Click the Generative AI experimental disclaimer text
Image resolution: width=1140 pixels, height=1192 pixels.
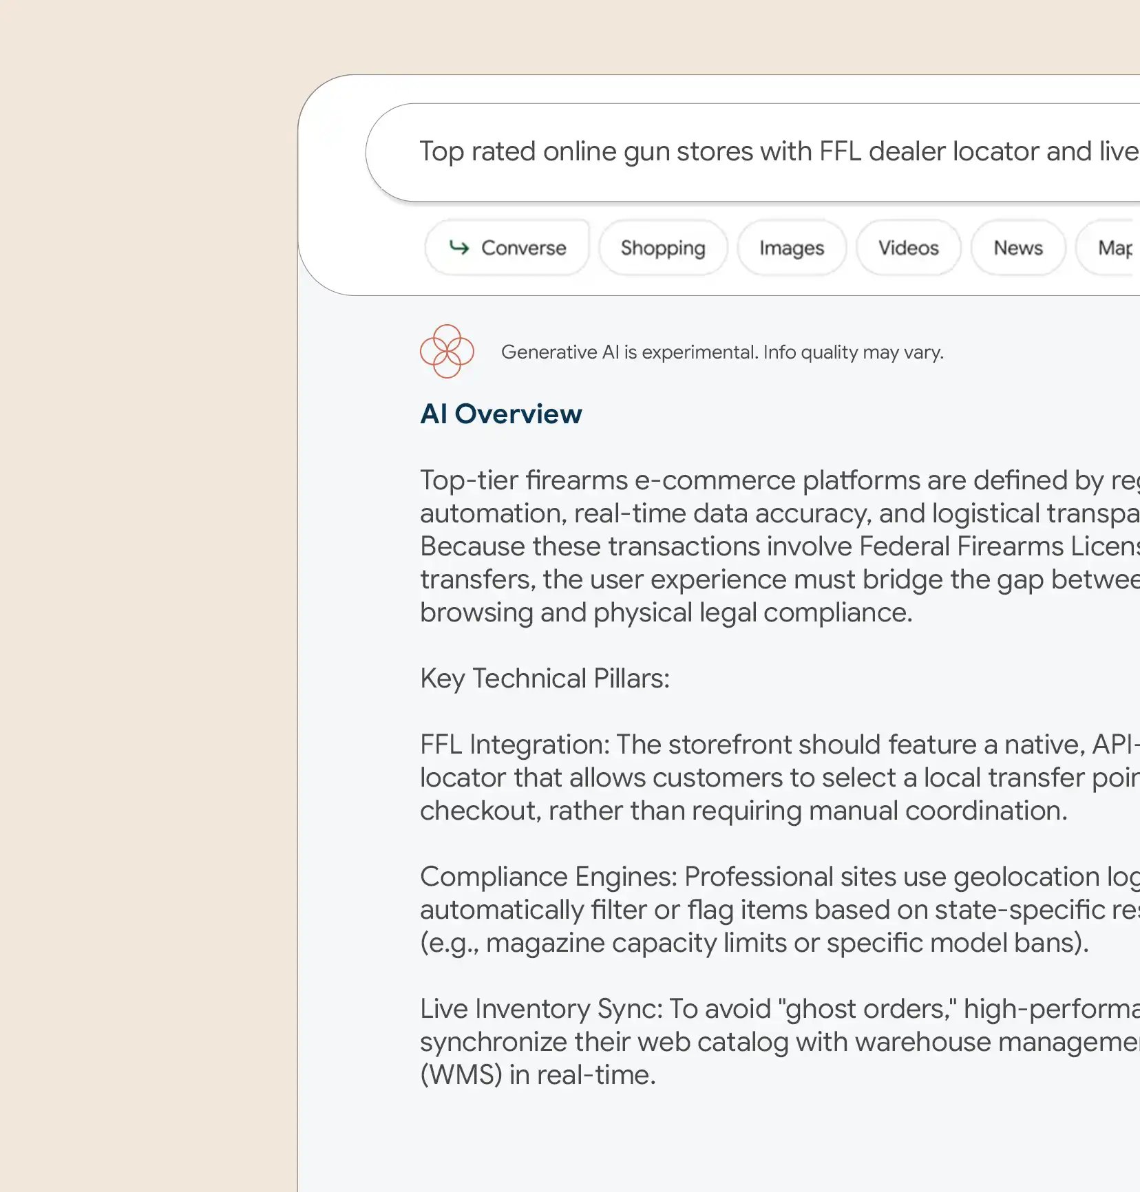click(723, 352)
